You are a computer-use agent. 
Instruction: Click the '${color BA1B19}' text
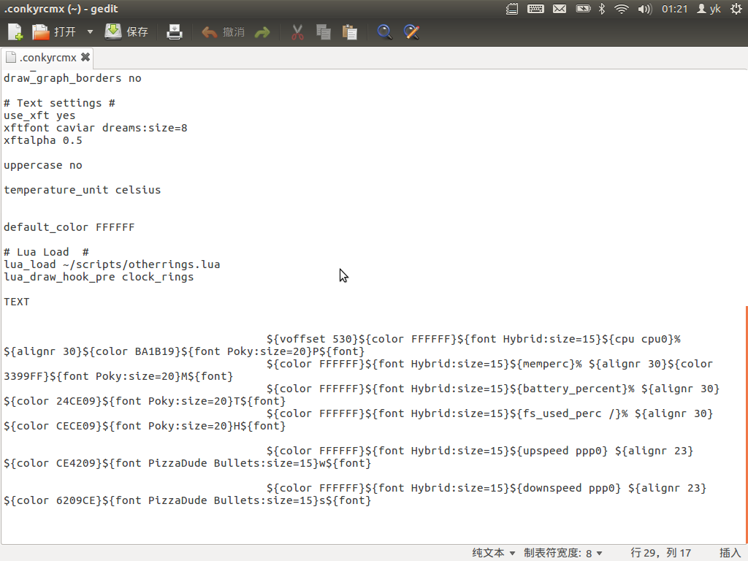pos(131,351)
